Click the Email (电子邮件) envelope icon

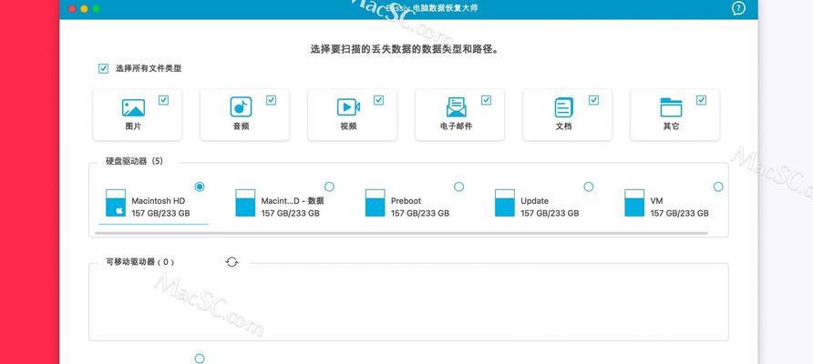pyautogui.click(x=457, y=107)
